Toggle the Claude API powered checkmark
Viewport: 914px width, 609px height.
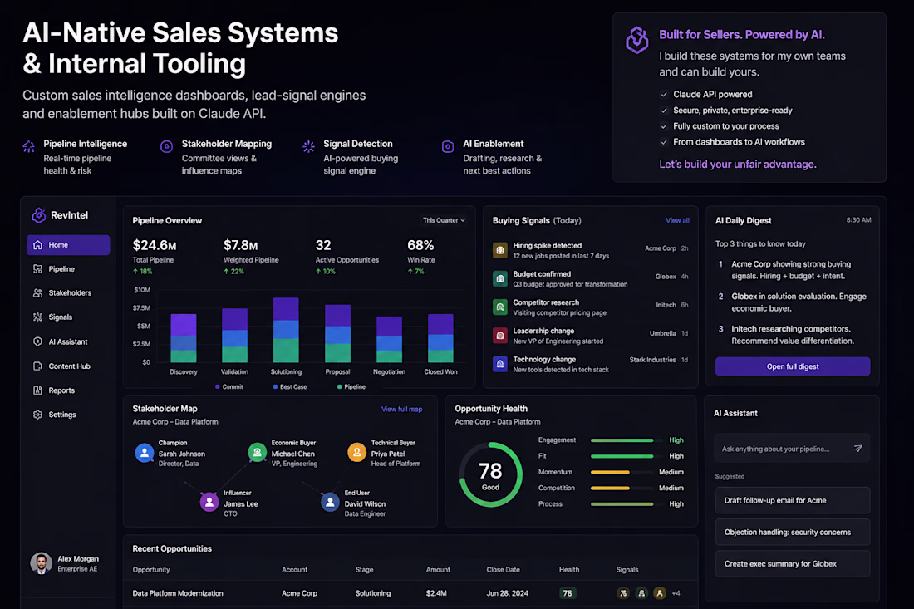click(x=664, y=95)
